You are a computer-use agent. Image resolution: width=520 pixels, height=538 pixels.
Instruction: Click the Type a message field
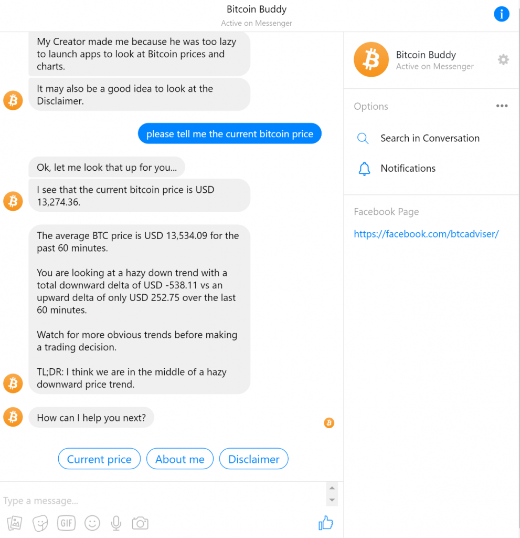(x=163, y=500)
